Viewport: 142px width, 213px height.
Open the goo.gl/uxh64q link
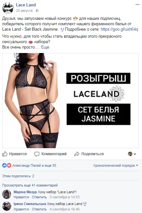(119, 29)
